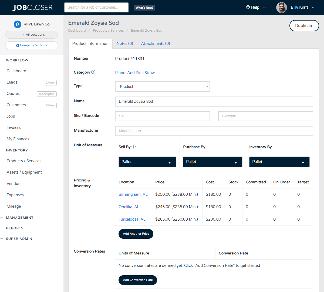This screenshot has width=324, height=292.
Task: Open the Help menu
Action: click(x=256, y=8)
